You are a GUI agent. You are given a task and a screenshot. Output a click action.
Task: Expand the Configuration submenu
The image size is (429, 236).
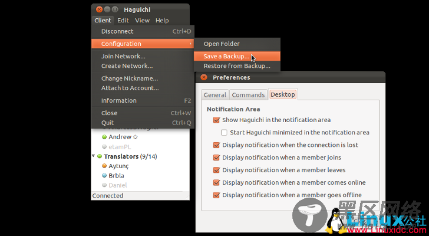tap(143, 44)
